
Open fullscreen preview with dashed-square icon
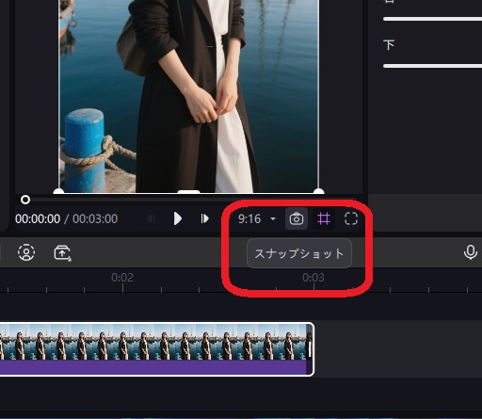coord(351,218)
